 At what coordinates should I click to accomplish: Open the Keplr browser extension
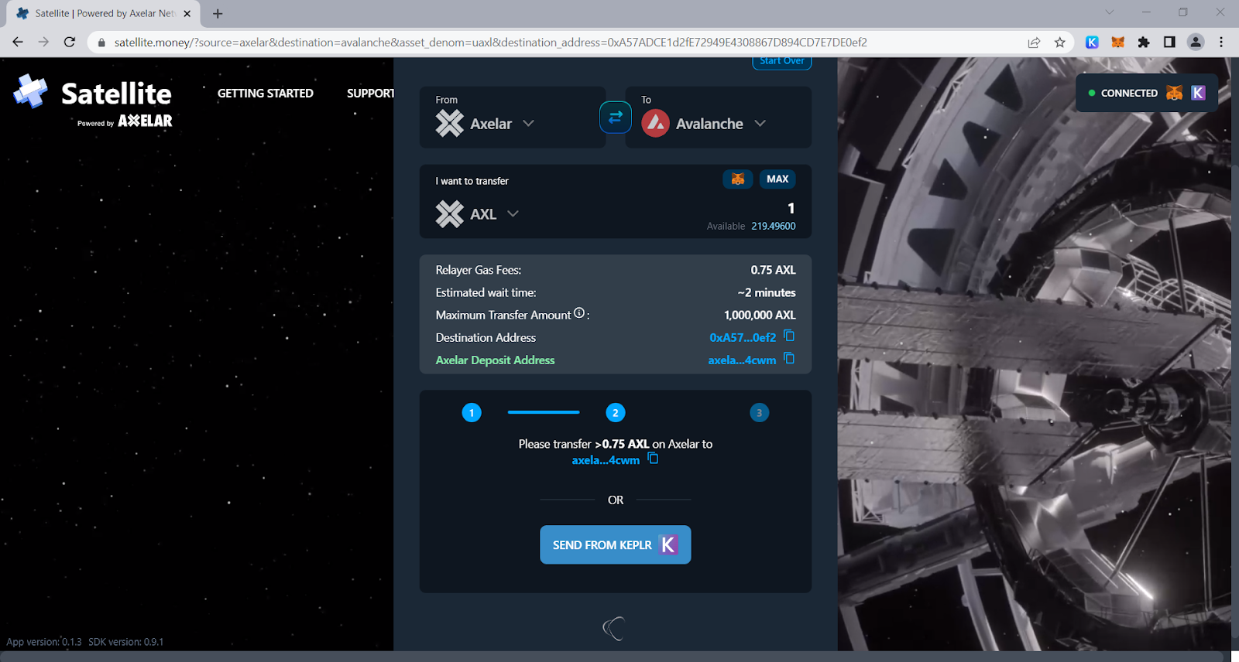tap(1092, 43)
